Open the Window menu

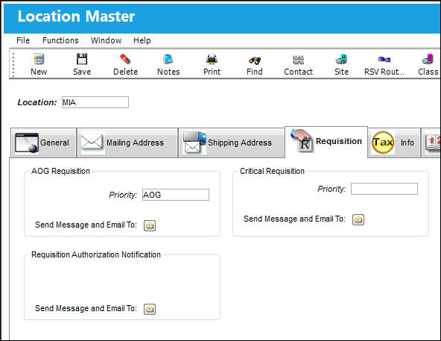[x=106, y=40]
